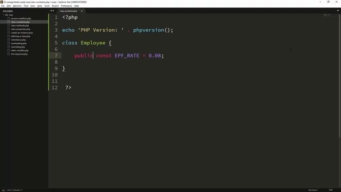Select class-constants.php in sidebar

[20, 22]
